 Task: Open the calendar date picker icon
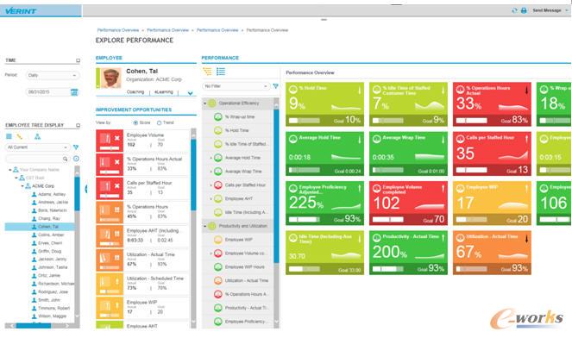[x=74, y=92]
